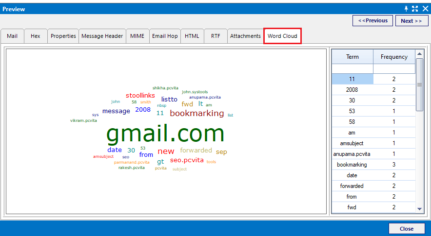Switch to the Message Header tab
The width and height of the screenshot is (431, 236).
[102, 36]
